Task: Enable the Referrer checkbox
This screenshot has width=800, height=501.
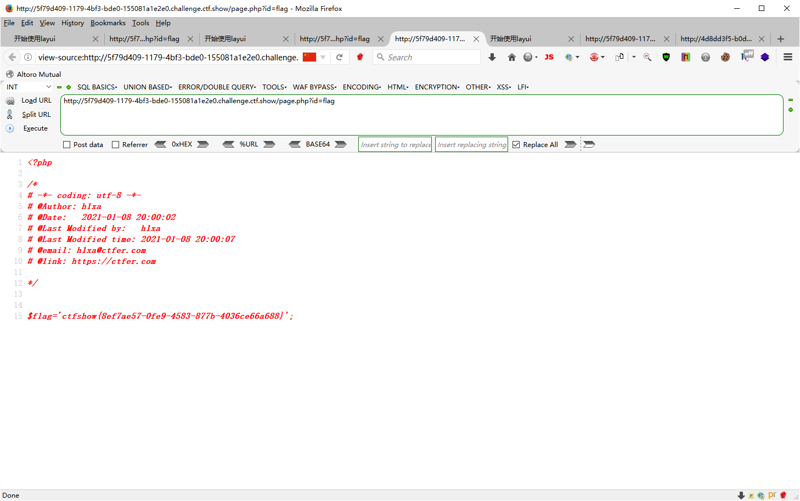Action: (x=115, y=145)
